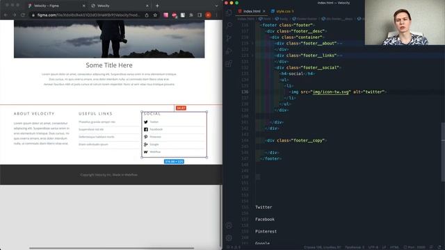Click the html breadcrumb segment

point(264,19)
